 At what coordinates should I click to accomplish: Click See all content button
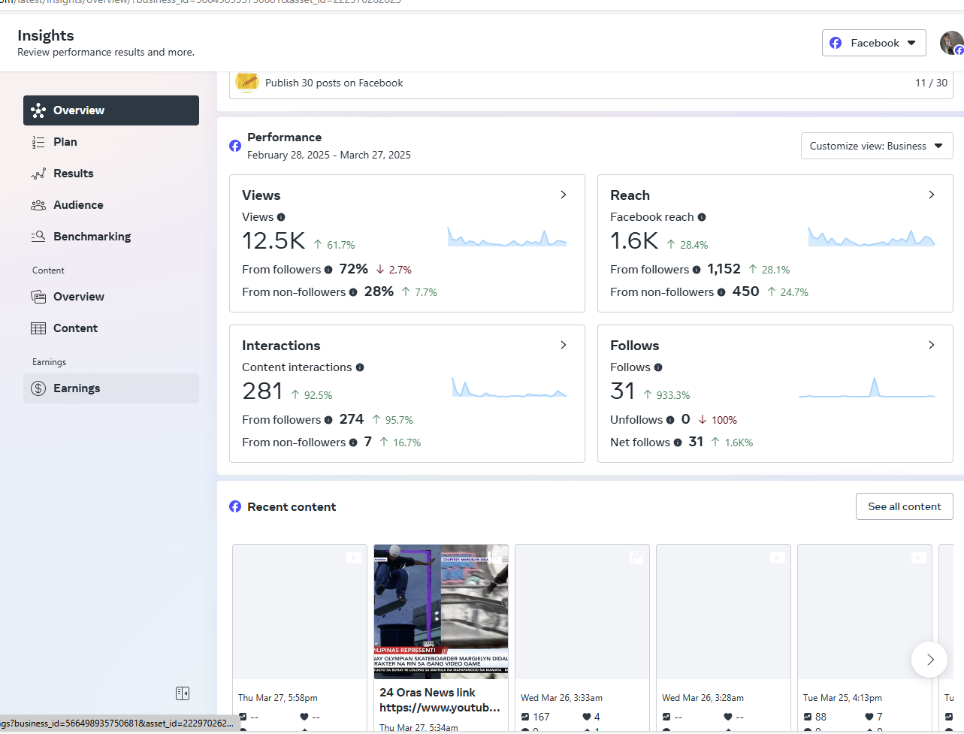click(x=904, y=506)
